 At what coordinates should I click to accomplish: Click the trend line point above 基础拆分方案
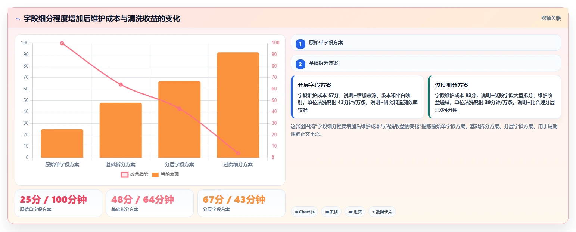(x=121, y=84)
